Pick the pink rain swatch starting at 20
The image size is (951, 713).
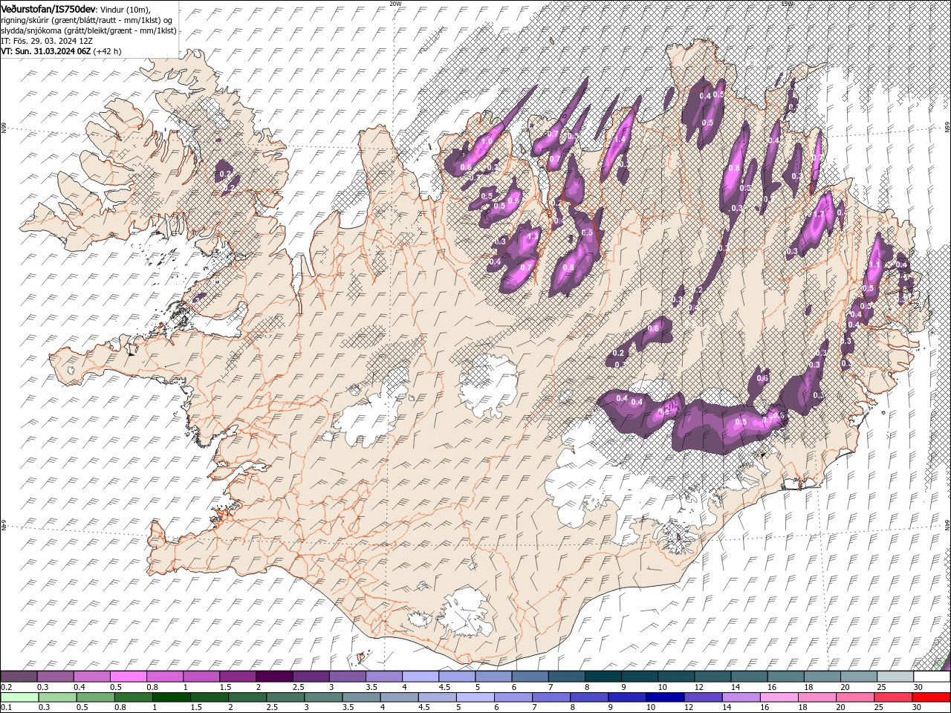coord(855,697)
